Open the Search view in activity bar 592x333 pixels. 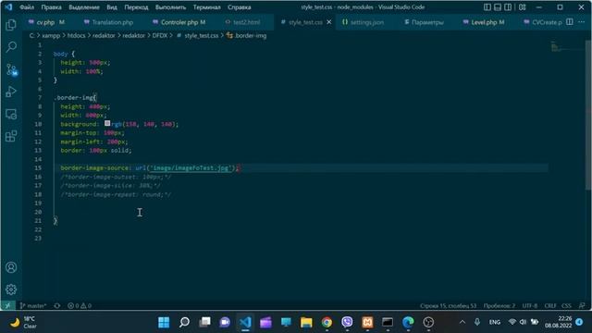click(x=11, y=47)
